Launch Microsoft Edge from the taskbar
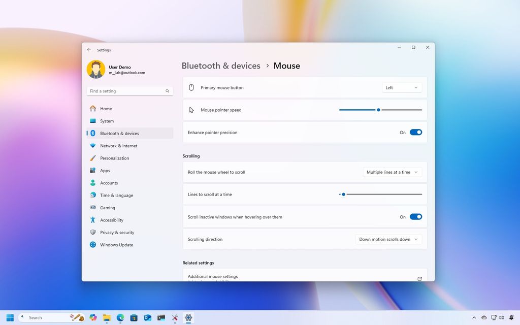The image size is (520, 325). coord(120,317)
